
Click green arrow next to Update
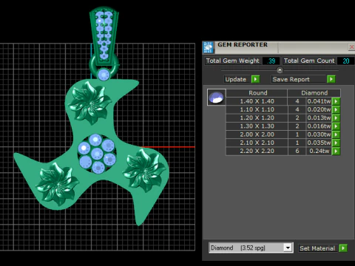[255, 79]
